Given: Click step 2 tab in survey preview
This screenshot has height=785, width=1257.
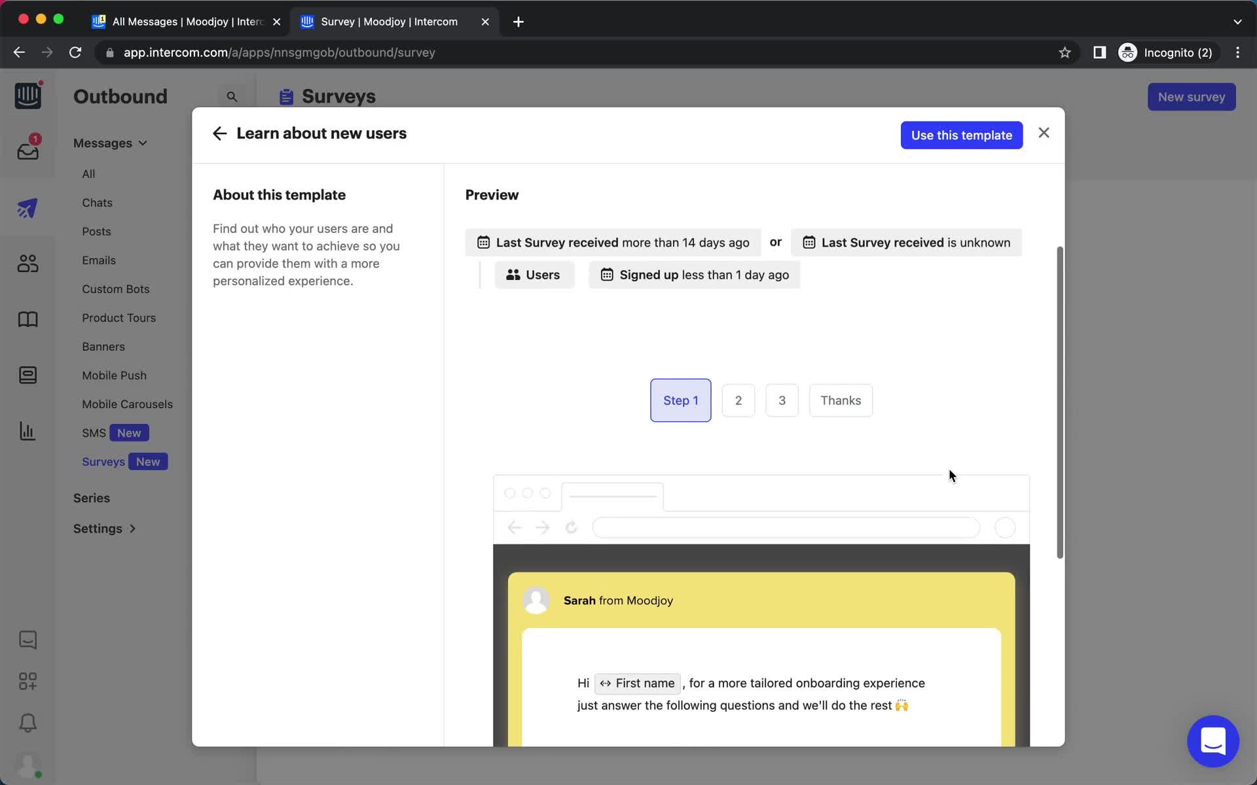Looking at the screenshot, I should point(738,400).
